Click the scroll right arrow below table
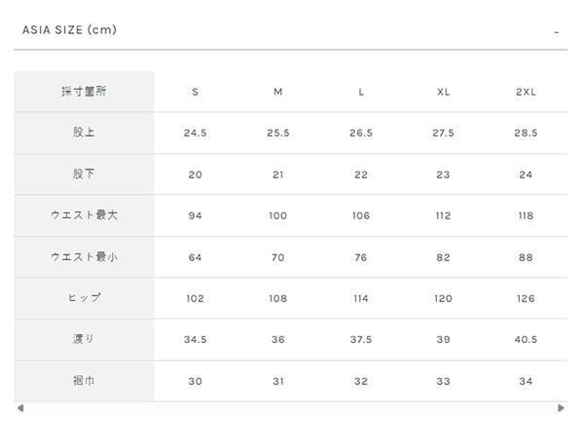Viewport: 584px width, 424px height. tap(561, 407)
